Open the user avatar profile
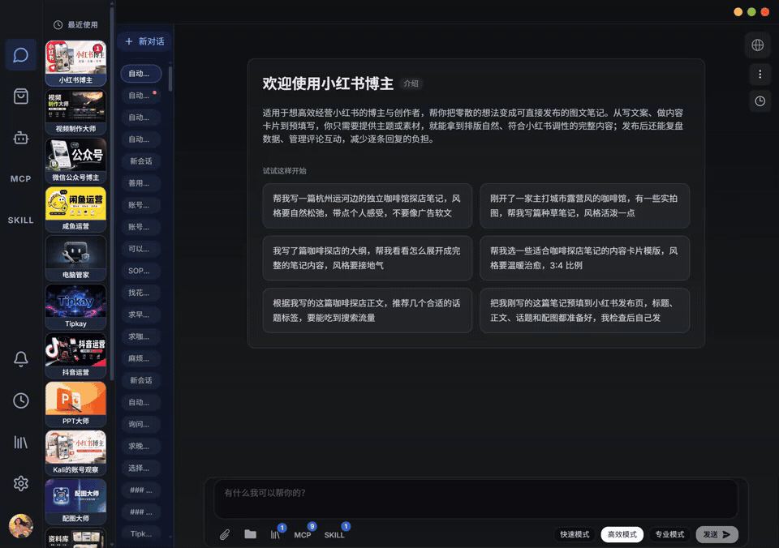The width and height of the screenshot is (779, 548). point(21,526)
